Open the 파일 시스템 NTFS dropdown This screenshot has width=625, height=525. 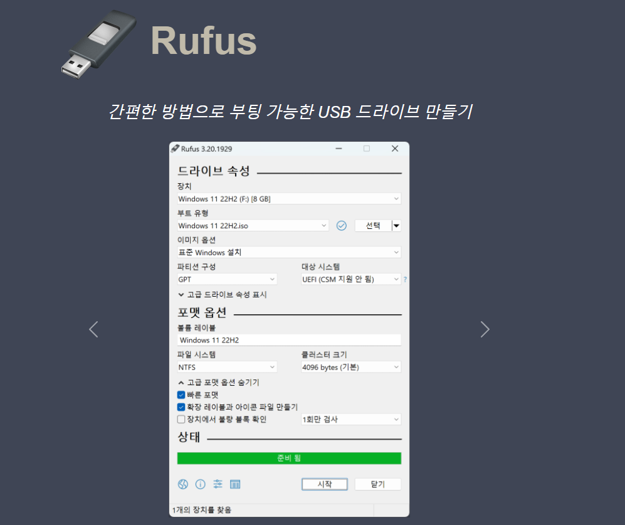click(x=227, y=367)
